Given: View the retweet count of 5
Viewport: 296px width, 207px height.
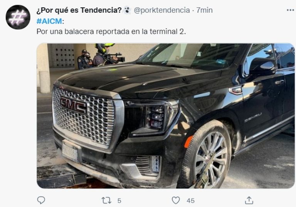Looking at the screenshot, I should coord(119,200).
